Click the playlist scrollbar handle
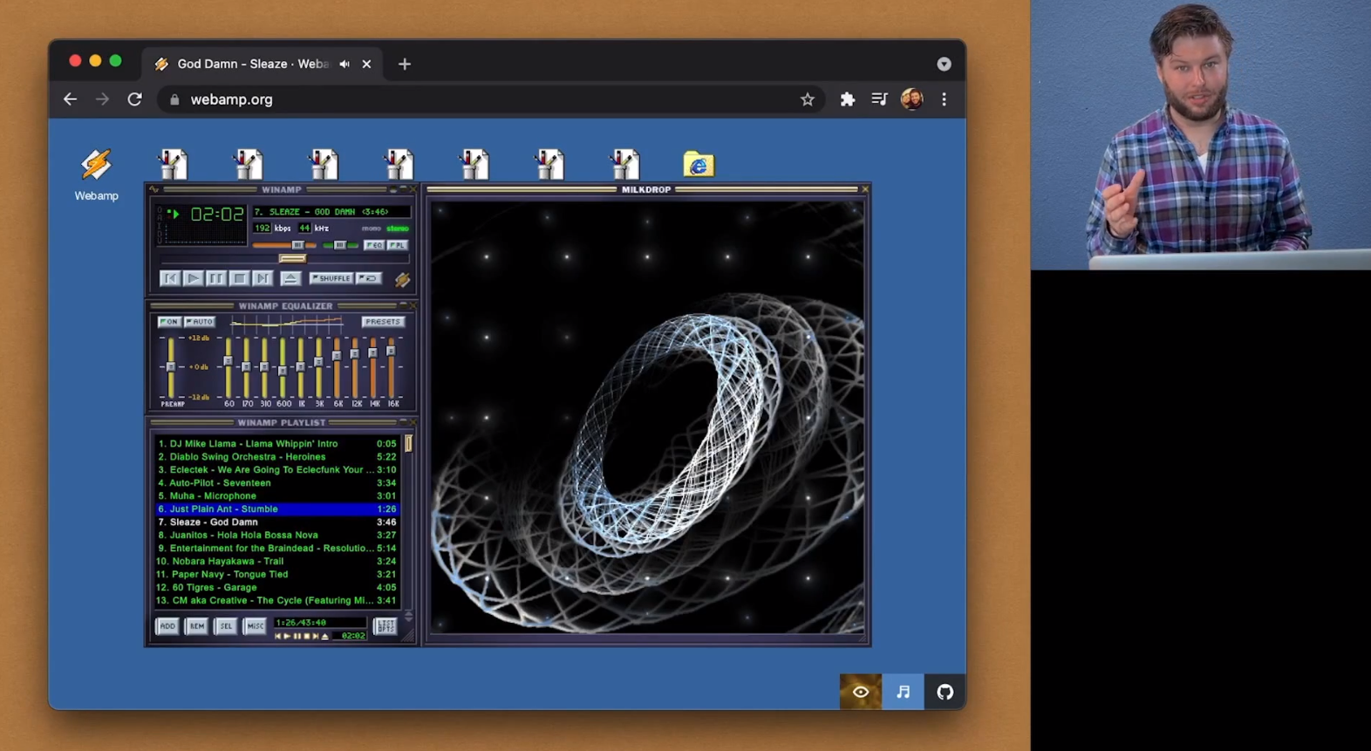The image size is (1371, 751). click(408, 443)
